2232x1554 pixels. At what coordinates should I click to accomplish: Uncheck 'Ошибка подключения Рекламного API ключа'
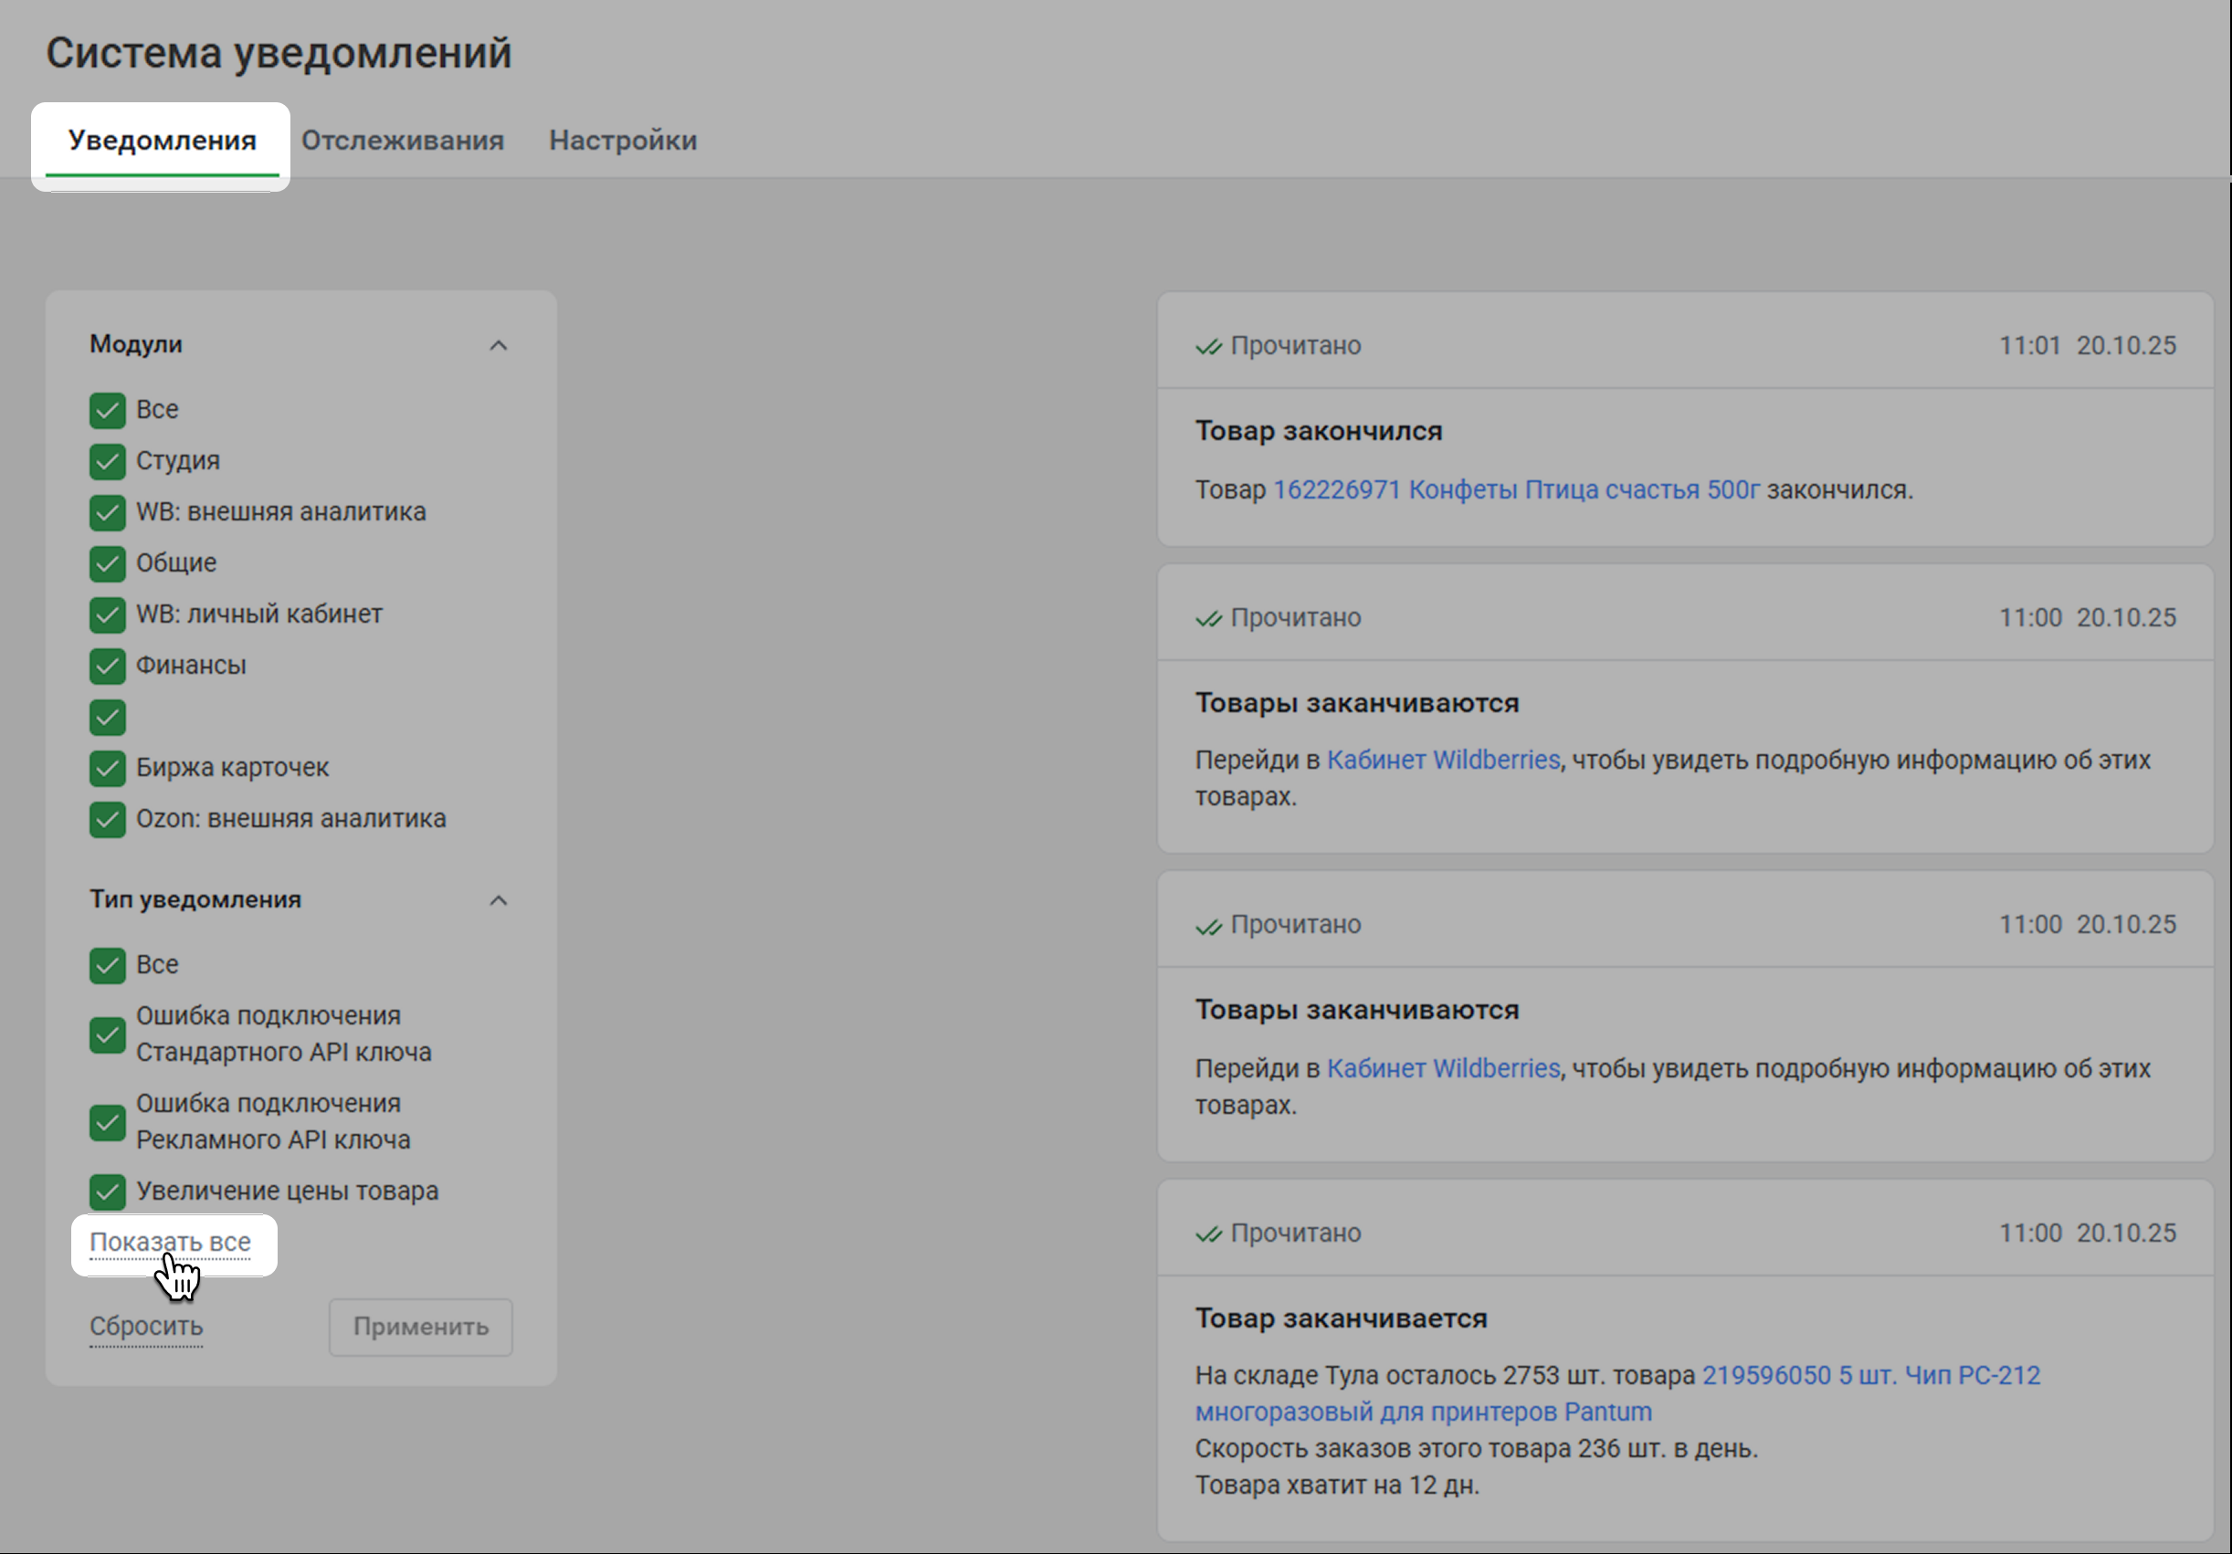click(x=108, y=1122)
